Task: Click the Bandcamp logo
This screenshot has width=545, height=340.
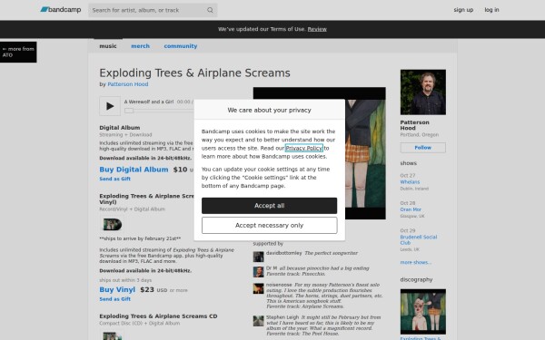Action: click(x=61, y=10)
